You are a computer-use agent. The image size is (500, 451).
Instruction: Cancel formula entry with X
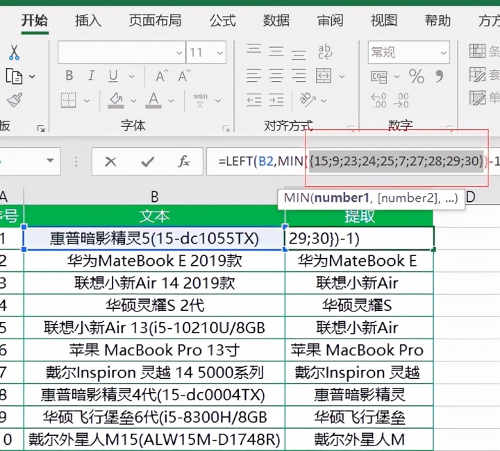pos(110,162)
